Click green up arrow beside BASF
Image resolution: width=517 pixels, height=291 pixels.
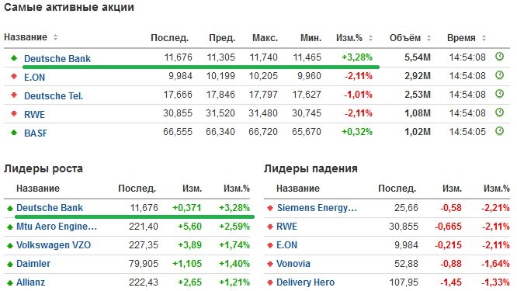[14, 133]
